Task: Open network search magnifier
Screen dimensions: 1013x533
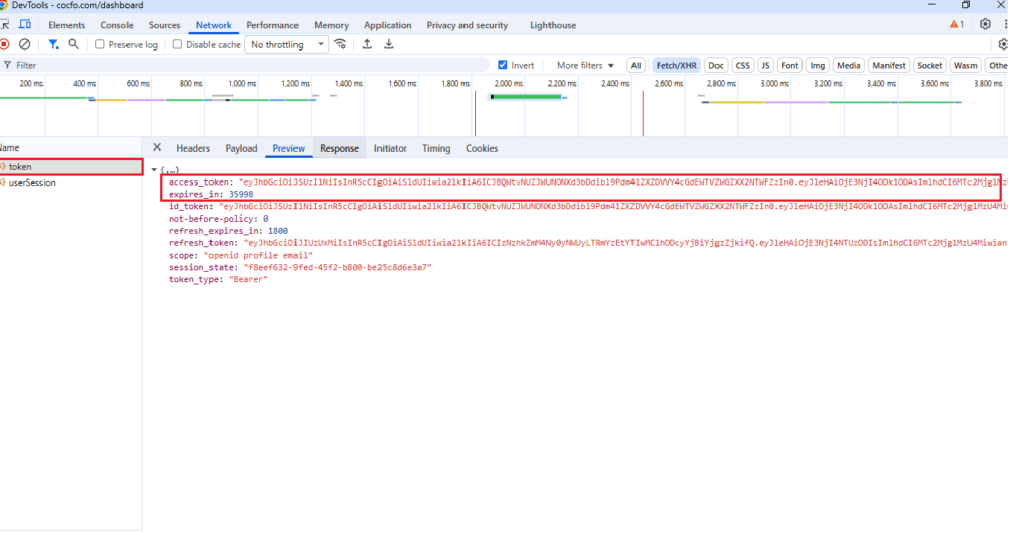Action: pos(74,44)
